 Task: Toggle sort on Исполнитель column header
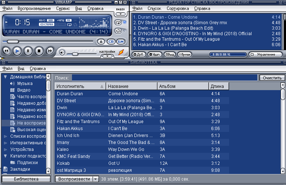(x=80, y=86)
